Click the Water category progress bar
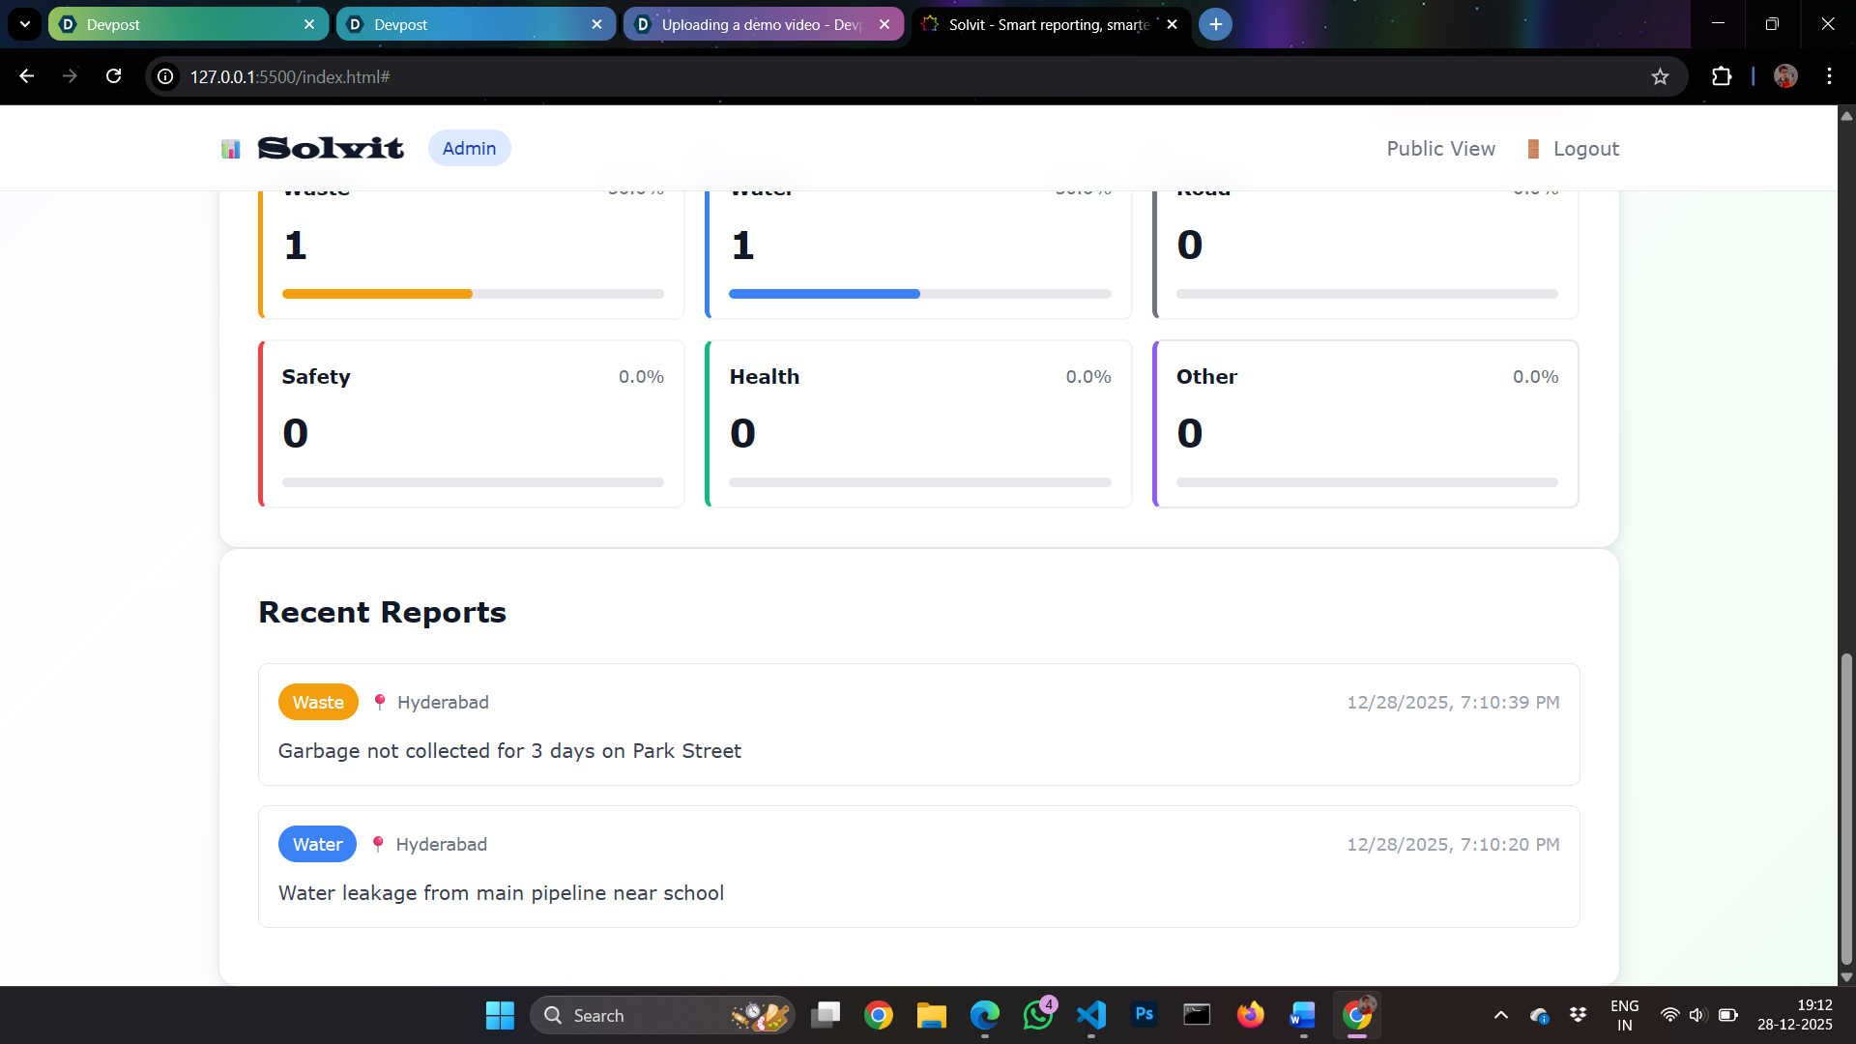The width and height of the screenshot is (1856, 1044). point(919,294)
